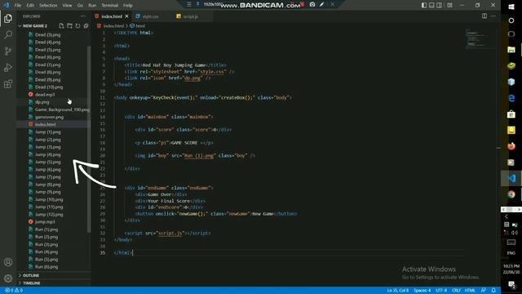Viewport: 522px width, 294px height.
Task: Open Microsoft Edge from the taskbar
Action: (511, 98)
